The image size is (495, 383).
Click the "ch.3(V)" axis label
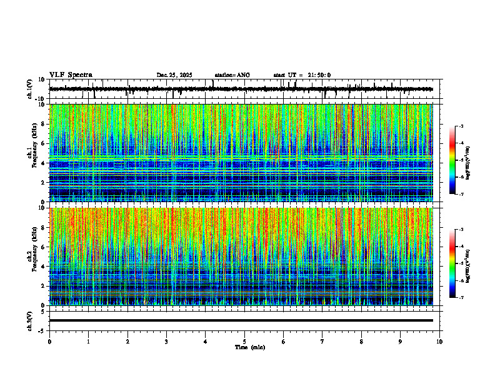click(x=30, y=321)
